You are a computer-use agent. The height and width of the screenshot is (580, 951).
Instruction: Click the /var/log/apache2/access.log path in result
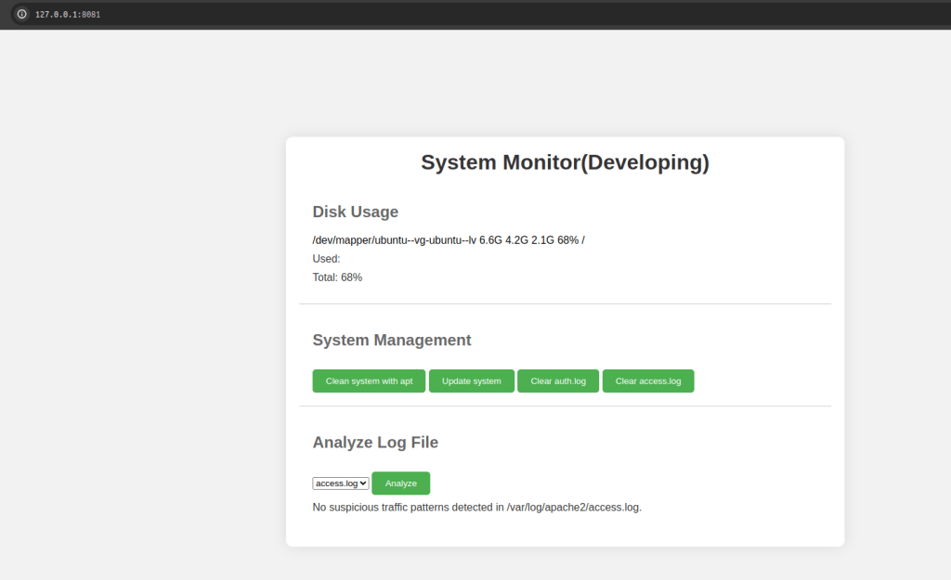coord(572,508)
